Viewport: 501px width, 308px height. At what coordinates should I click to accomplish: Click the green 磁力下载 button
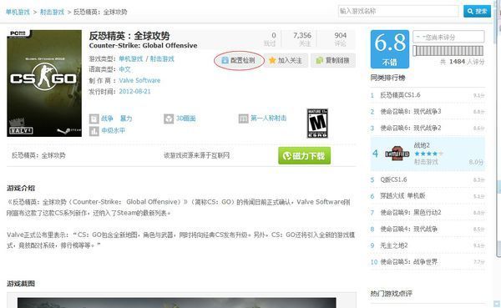304,156
